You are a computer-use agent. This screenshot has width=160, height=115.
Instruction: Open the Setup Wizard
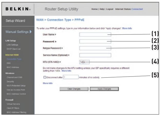[15, 21]
